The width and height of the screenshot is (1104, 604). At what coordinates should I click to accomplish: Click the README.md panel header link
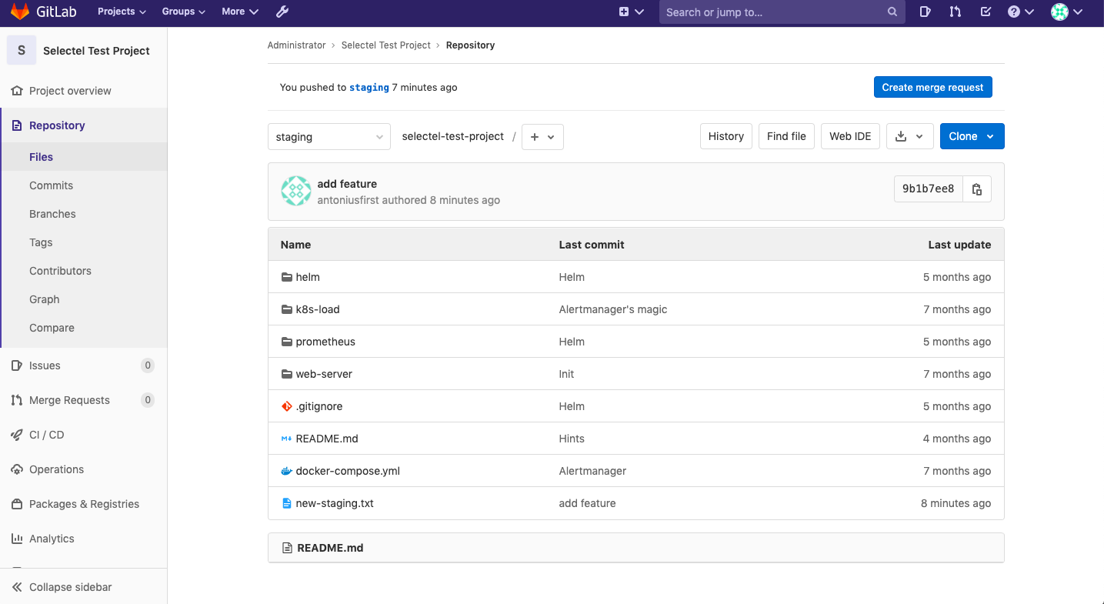(x=330, y=548)
